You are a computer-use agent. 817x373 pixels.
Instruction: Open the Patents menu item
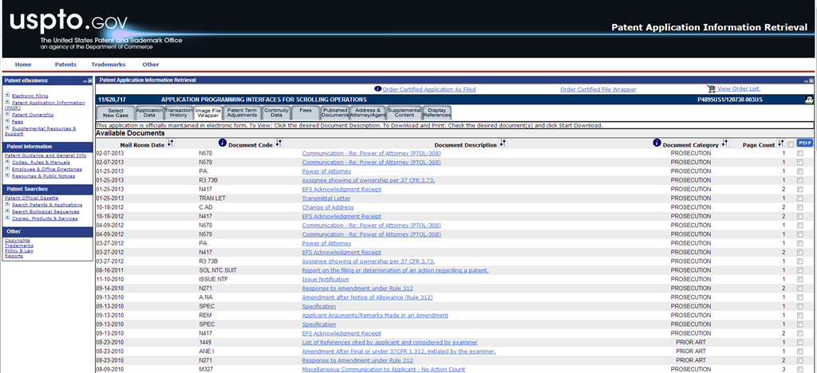(65, 65)
